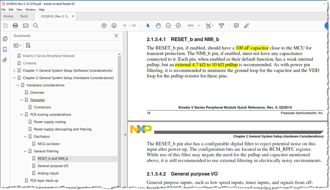Open the Edit menu
Viewport: 330px width, 190px height.
[11, 10]
